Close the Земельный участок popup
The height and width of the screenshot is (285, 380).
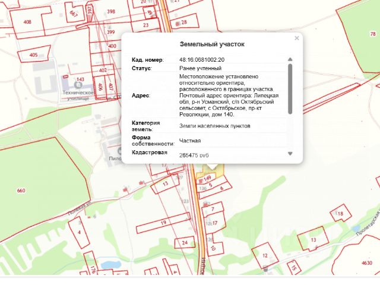pos(297,38)
